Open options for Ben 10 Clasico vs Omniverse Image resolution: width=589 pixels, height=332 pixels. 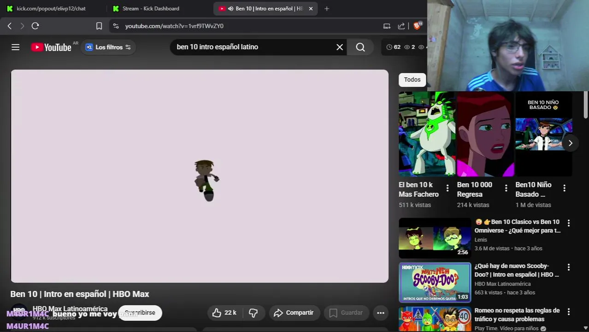coord(568,223)
